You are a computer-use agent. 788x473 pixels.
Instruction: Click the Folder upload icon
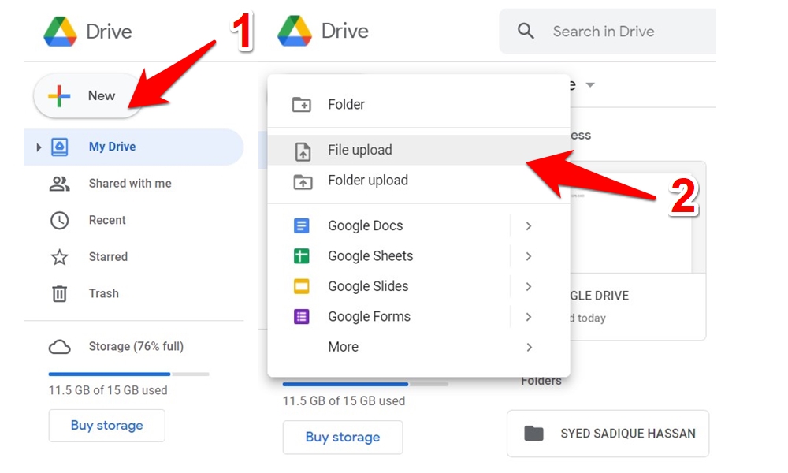point(303,181)
